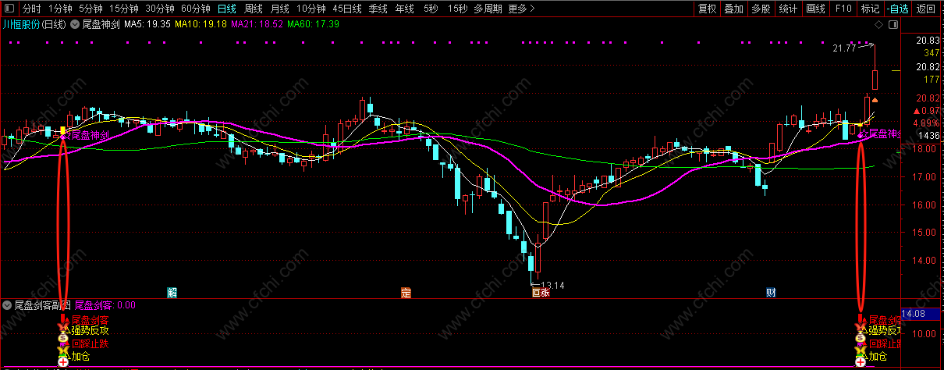Click the 复权 button
The height and width of the screenshot is (370, 944).
coord(708,9)
